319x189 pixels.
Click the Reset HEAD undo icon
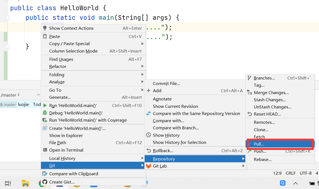(249, 114)
